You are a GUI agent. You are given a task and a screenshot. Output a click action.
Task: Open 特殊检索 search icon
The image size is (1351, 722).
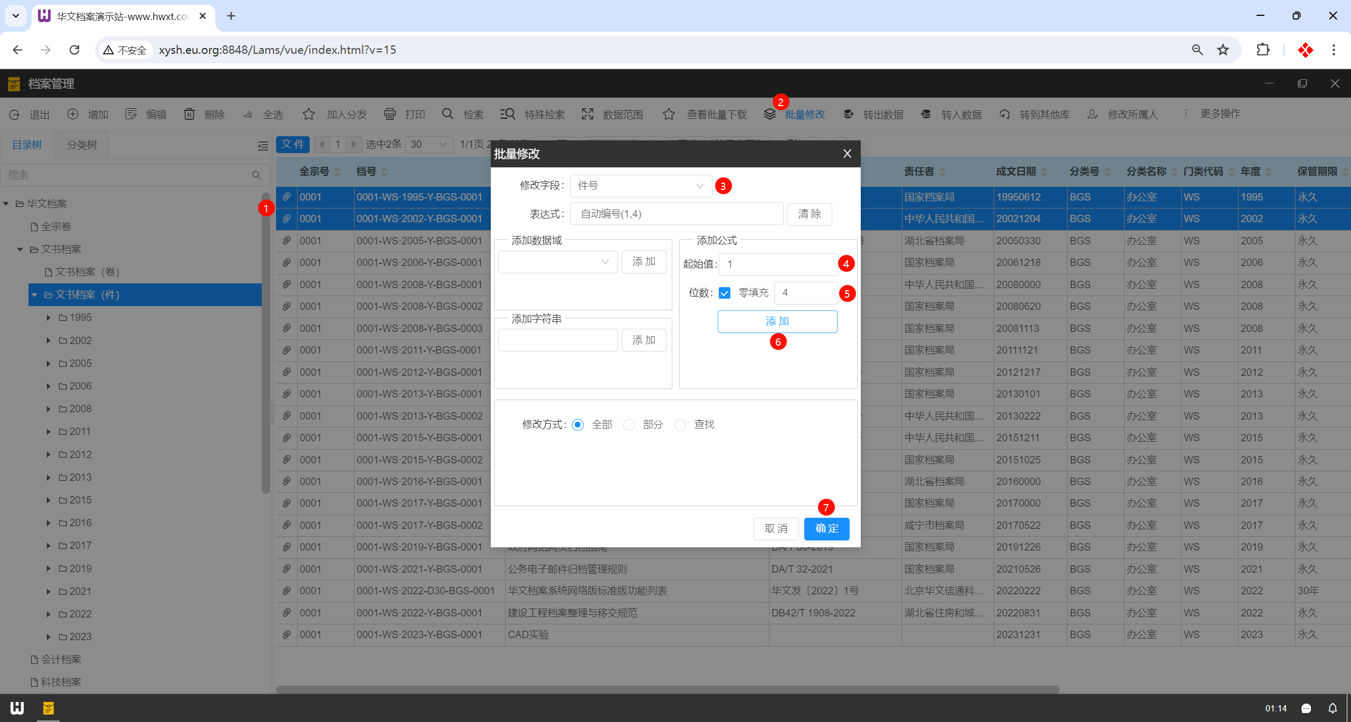pos(507,114)
